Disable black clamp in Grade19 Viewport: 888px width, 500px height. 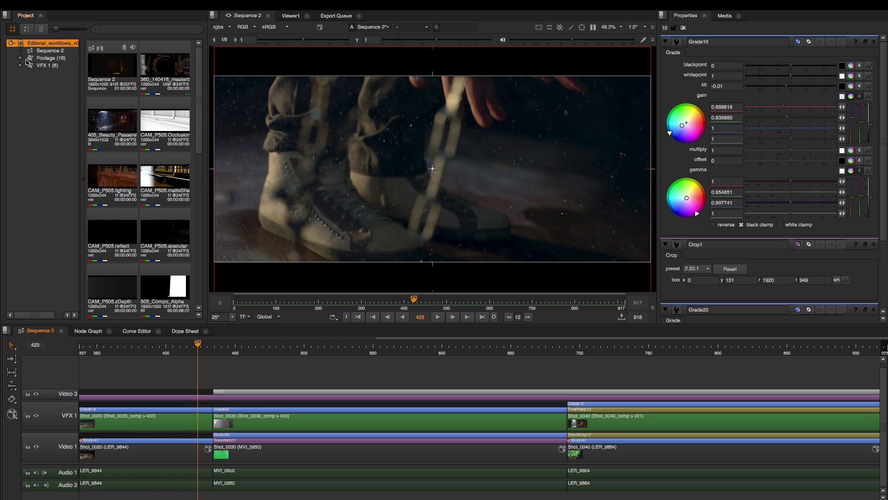click(x=741, y=225)
